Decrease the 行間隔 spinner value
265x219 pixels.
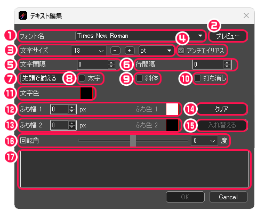click(227, 66)
